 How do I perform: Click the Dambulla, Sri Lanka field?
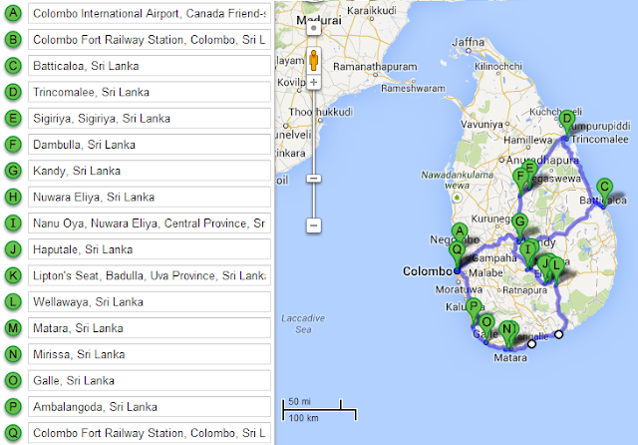coord(150,145)
